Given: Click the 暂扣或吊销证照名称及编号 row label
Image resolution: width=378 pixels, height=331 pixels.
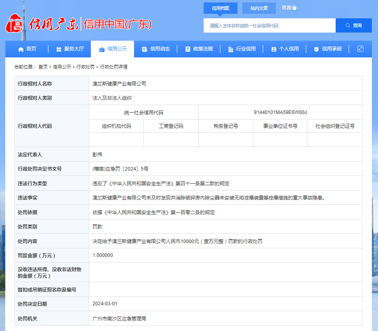Looking at the screenshot, I should point(47,289).
